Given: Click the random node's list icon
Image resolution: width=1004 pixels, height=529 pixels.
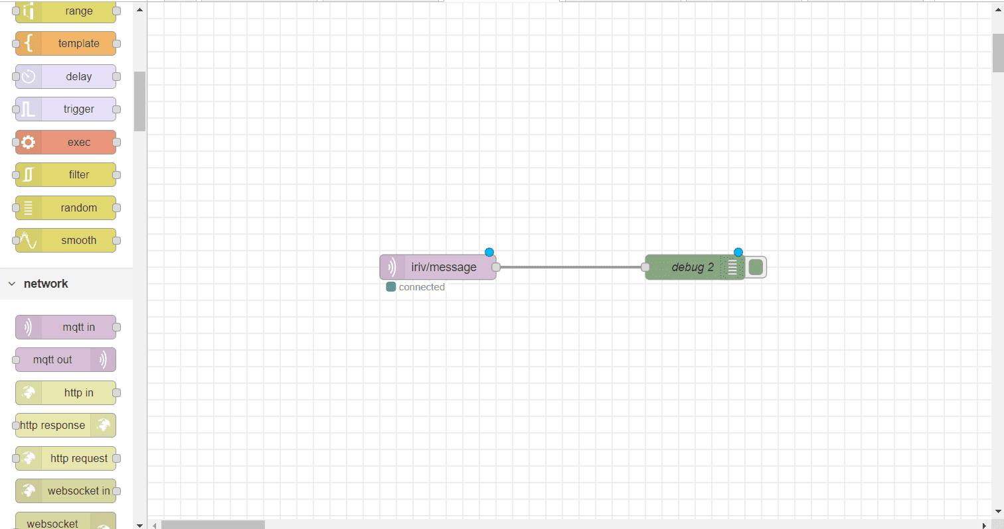Looking at the screenshot, I should [27, 207].
